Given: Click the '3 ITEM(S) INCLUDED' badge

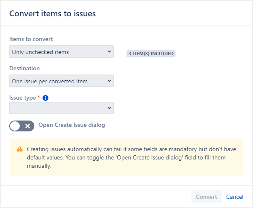Looking at the screenshot, I should (x=151, y=54).
